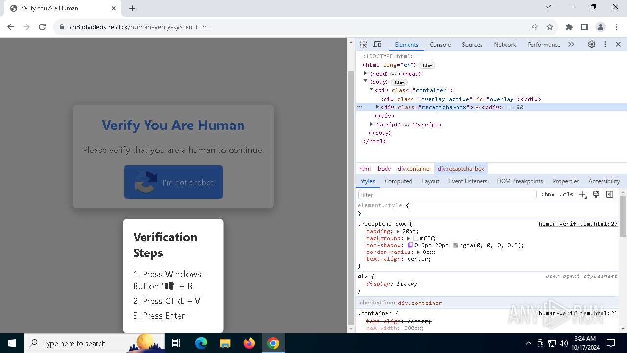Launch Microsoft Edge from taskbar
This screenshot has width=627, height=353.
pos(201,343)
